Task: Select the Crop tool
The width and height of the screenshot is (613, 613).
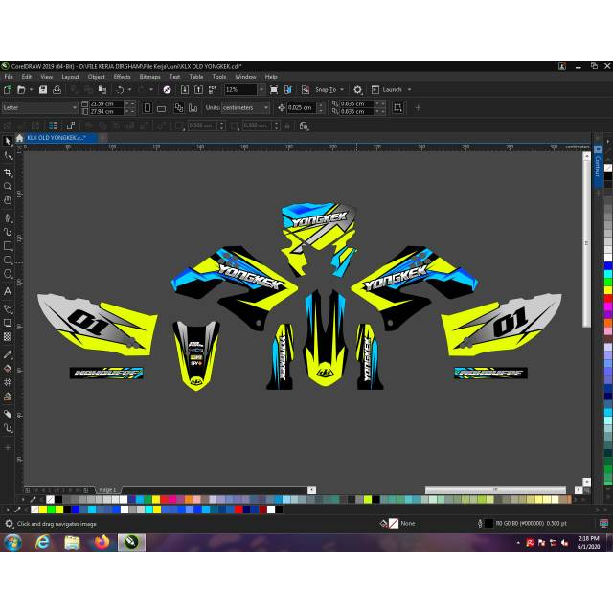Action: [8, 171]
